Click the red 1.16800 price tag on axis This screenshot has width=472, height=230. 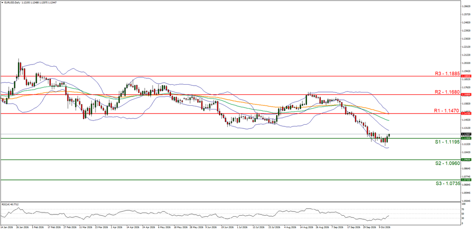466,94
